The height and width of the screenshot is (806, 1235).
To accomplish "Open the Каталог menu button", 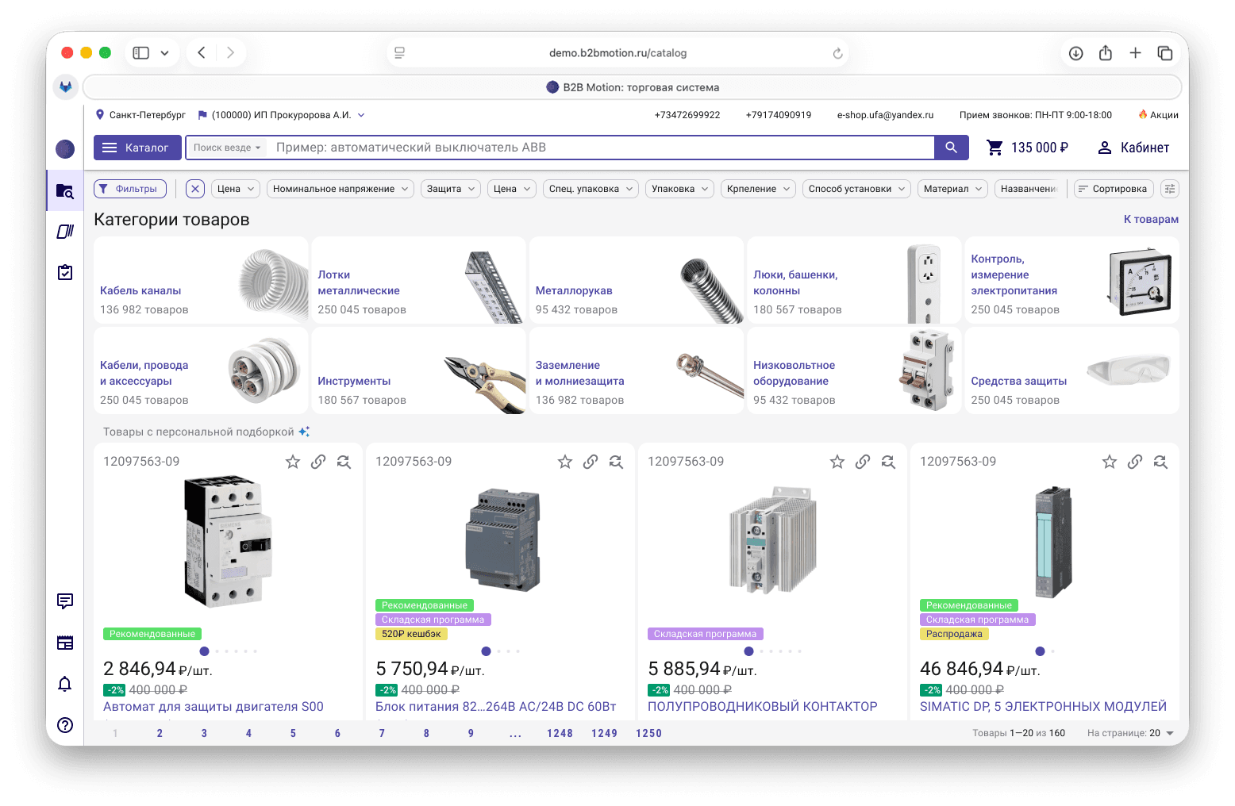I will click(x=137, y=148).
